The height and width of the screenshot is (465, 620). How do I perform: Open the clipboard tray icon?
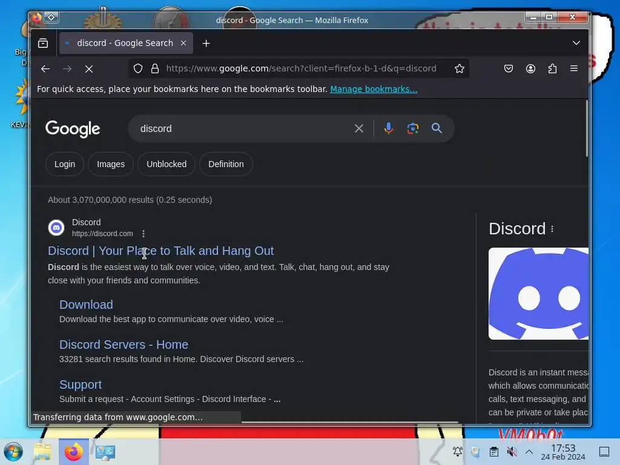click(494, 451)
